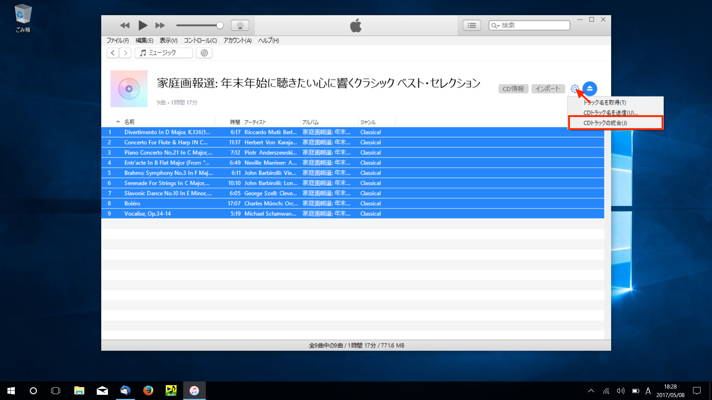Open the gear options icon
Image resolution: width=712 pixels, height=400 pixels.
coord(574,89)
